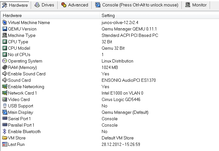Image resolution: width=219 pixels, height=151 pixels.
Task: Click the Parallel Port 1 Console value
Action: (x=110, y=125)
